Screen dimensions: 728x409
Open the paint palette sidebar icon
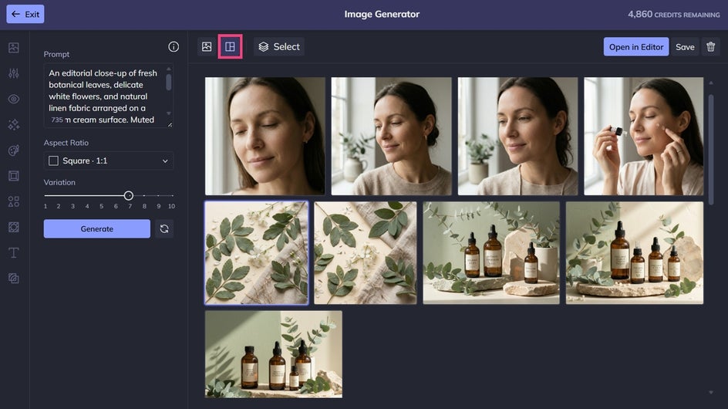click(14, 150)
